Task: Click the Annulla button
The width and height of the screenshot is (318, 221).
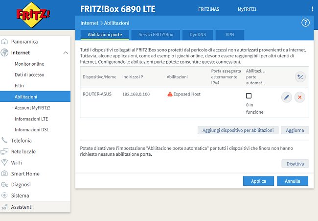Action: point(293,181)
